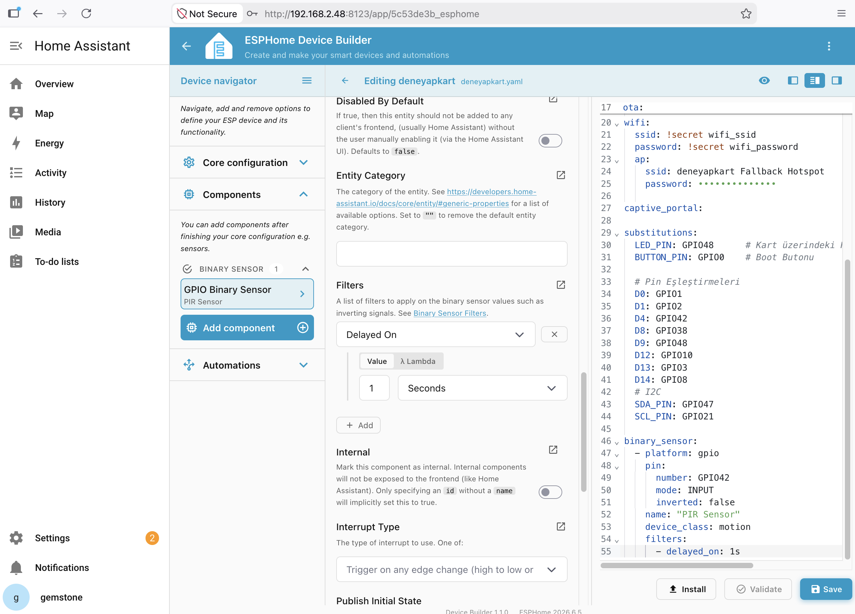Click the ESPHome header back arrow
The width and height of the screenshot is (855, 614).
[186, 46]
